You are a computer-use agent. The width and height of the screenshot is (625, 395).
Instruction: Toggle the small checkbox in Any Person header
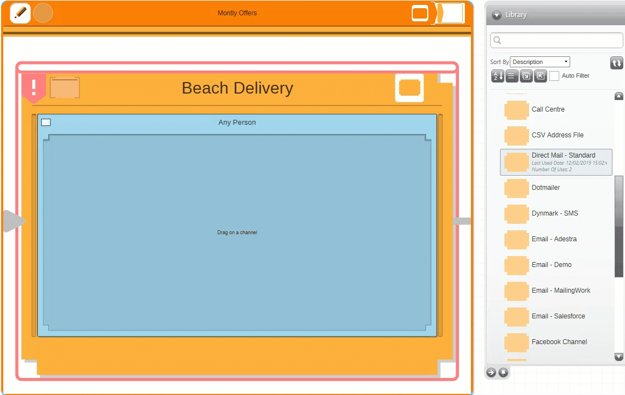[x=46, y=122]
